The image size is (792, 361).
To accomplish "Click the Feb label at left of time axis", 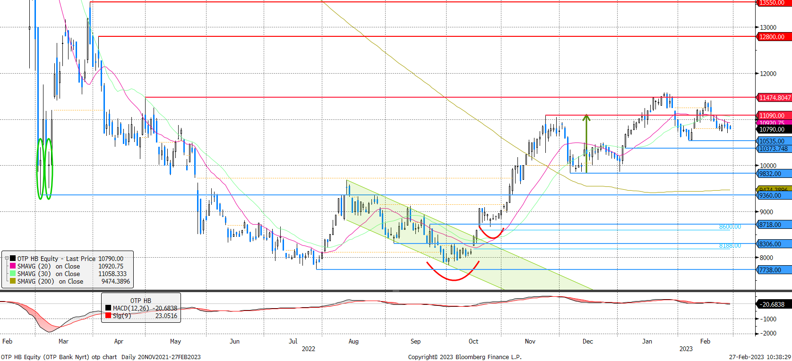I will [x=8, y=341].
